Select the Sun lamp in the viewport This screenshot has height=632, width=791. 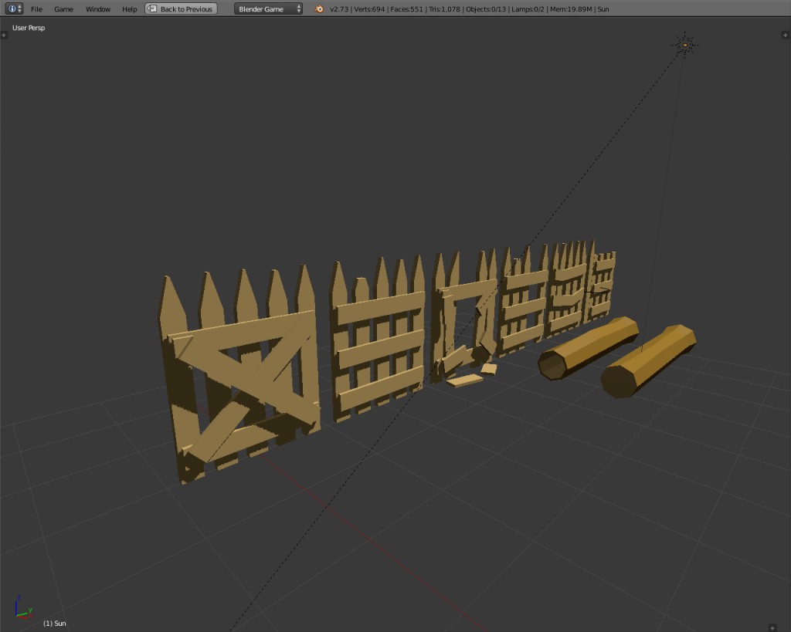684,44
